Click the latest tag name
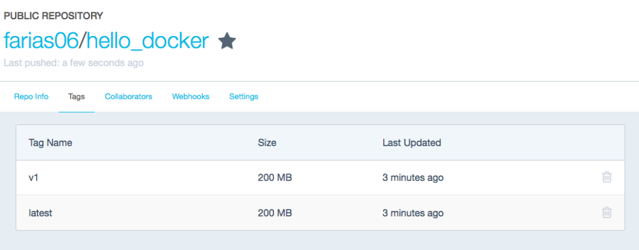This screenshot has width=639, height=250. pos(41,213)
